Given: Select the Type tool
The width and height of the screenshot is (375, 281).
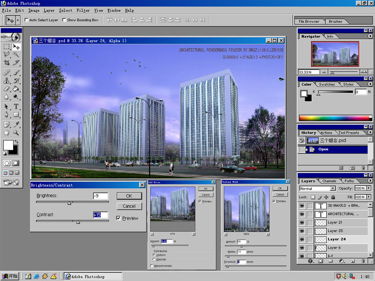Looking at the screenshot, I should pyautogui.click(x=16, y=107).
